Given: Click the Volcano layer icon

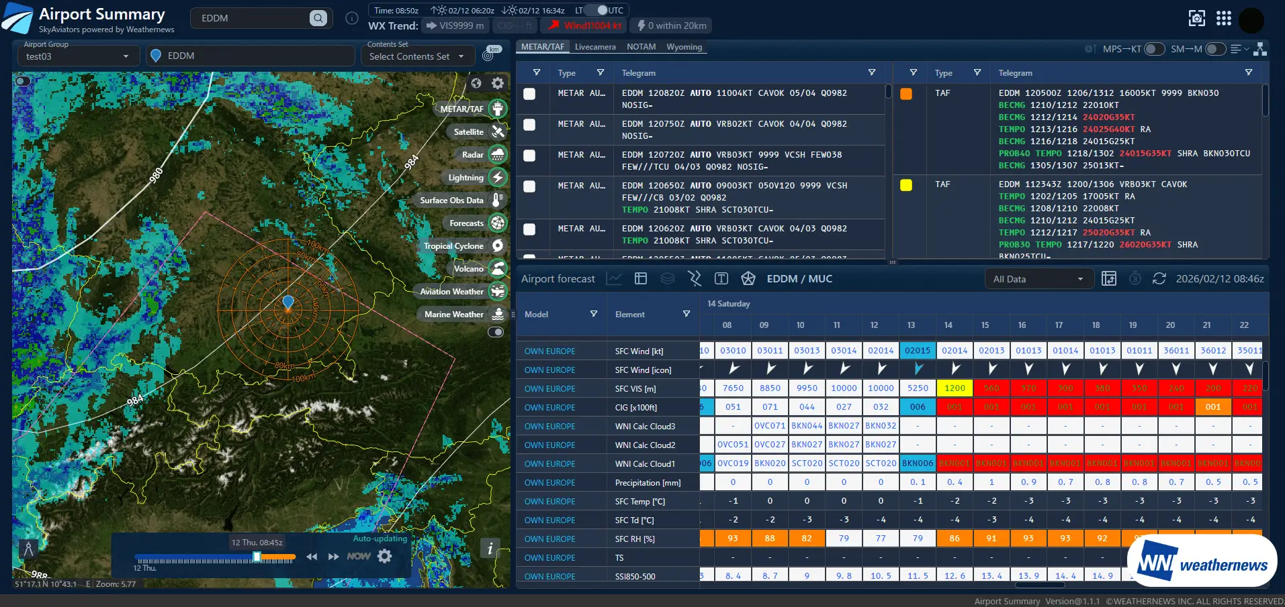Looking at the screenshot, I should [497, 269].
